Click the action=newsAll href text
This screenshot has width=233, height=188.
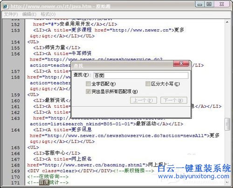[x=183, y=136]
